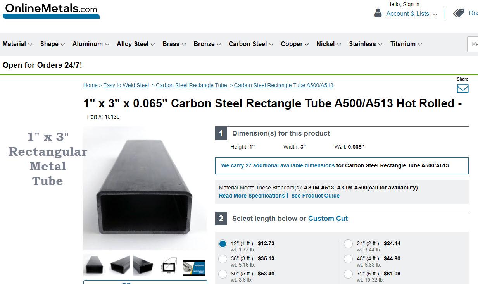Click Read More Specifications
Viewport: 478px width, 284px height.
(x=251, y=196)
